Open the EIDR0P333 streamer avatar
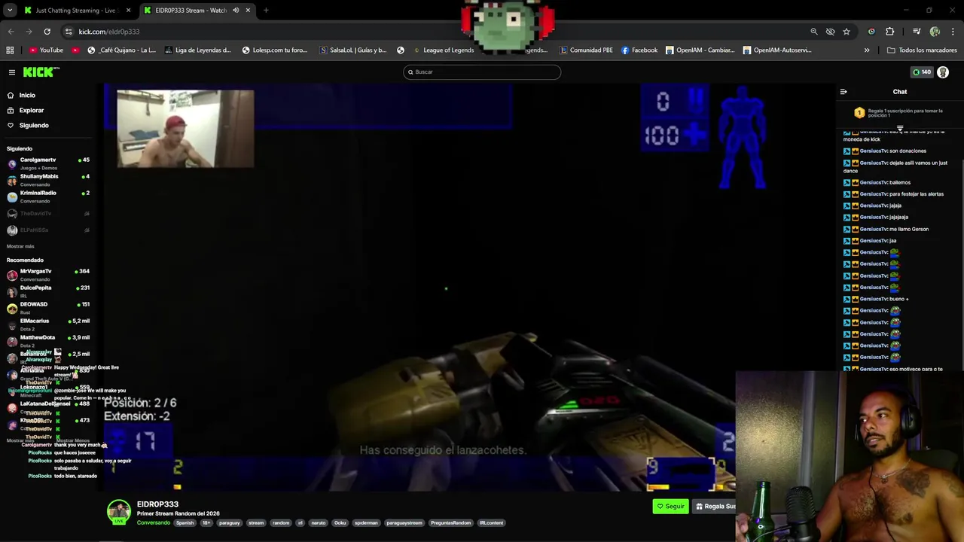The height and width of the screenshot is (542, 964). coord(118,512)
